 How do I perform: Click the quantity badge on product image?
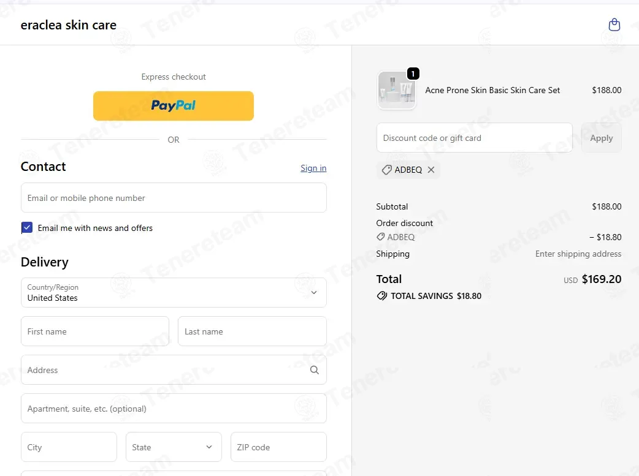point(413,74)
